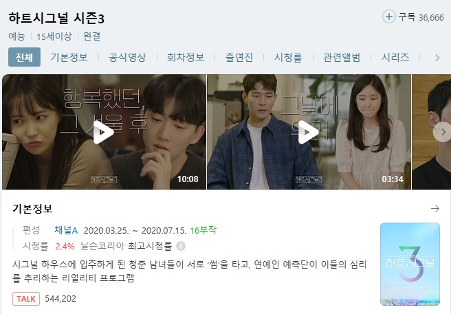View the 출연진 tab
451x314 pixels.
coord(239,57)
